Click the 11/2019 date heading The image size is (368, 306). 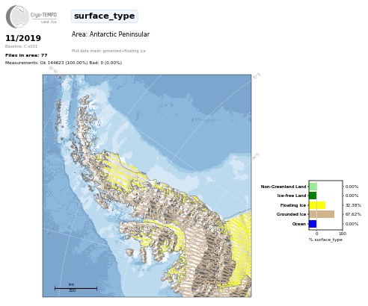(23, 38)
